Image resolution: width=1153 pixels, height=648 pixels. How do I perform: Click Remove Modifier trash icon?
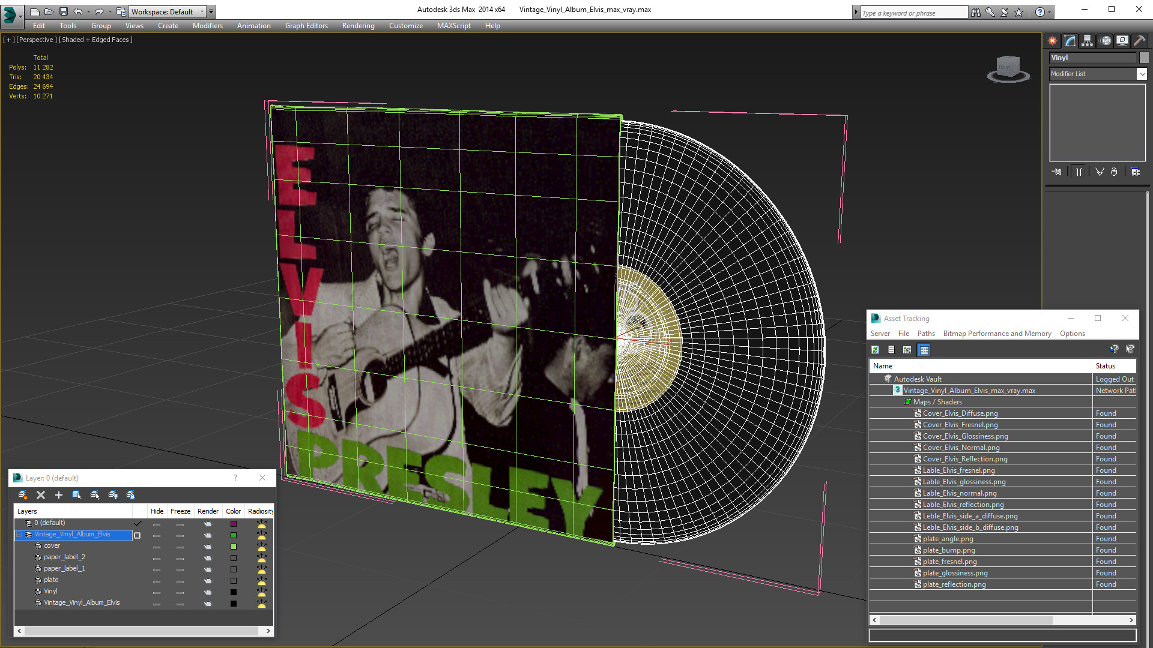pyautogui.click(x=1114, y=172)
